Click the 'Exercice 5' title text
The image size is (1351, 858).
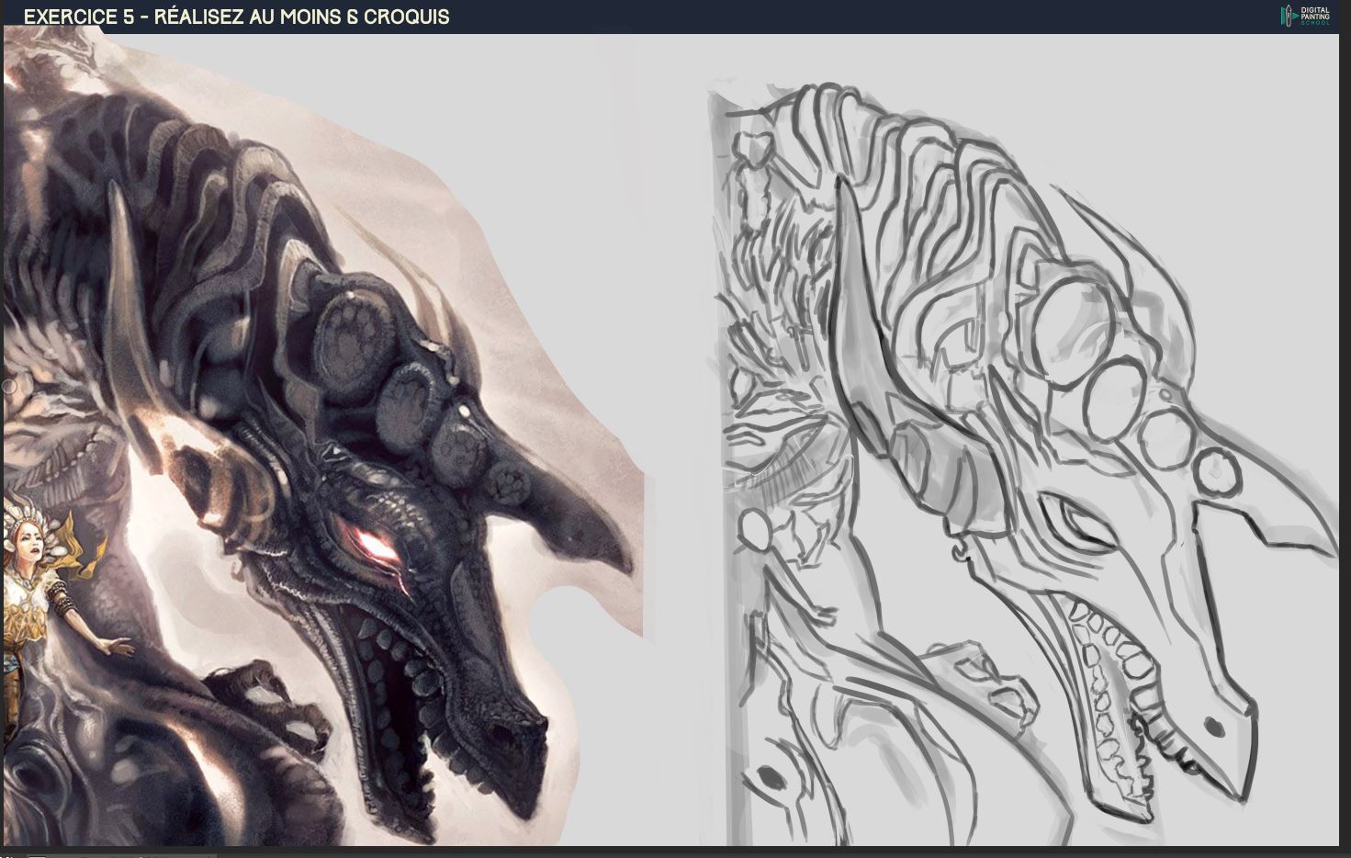(x=236, y=17)
